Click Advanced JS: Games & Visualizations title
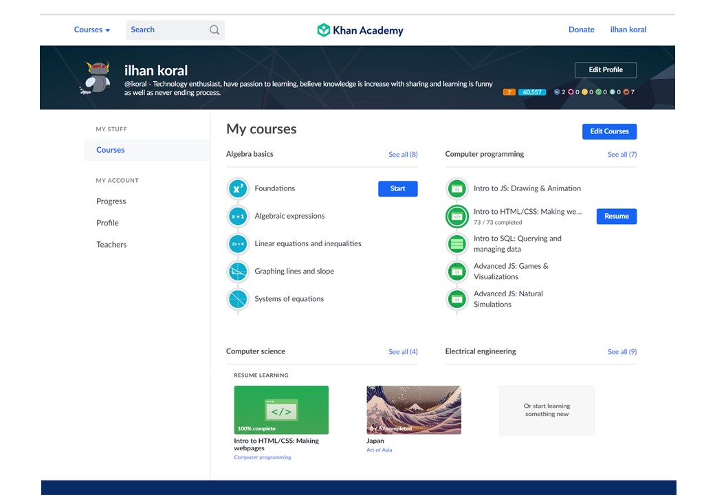The image size is (715, 495). pos(511,271)
